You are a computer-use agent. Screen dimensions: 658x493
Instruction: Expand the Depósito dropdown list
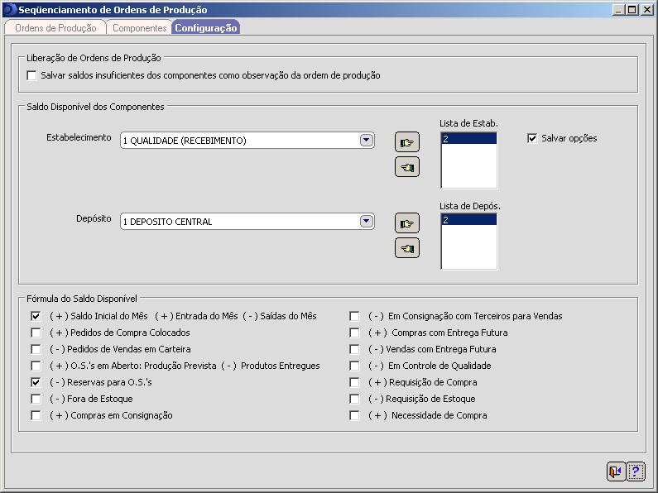pyautogui.click(x=367, y=222)
